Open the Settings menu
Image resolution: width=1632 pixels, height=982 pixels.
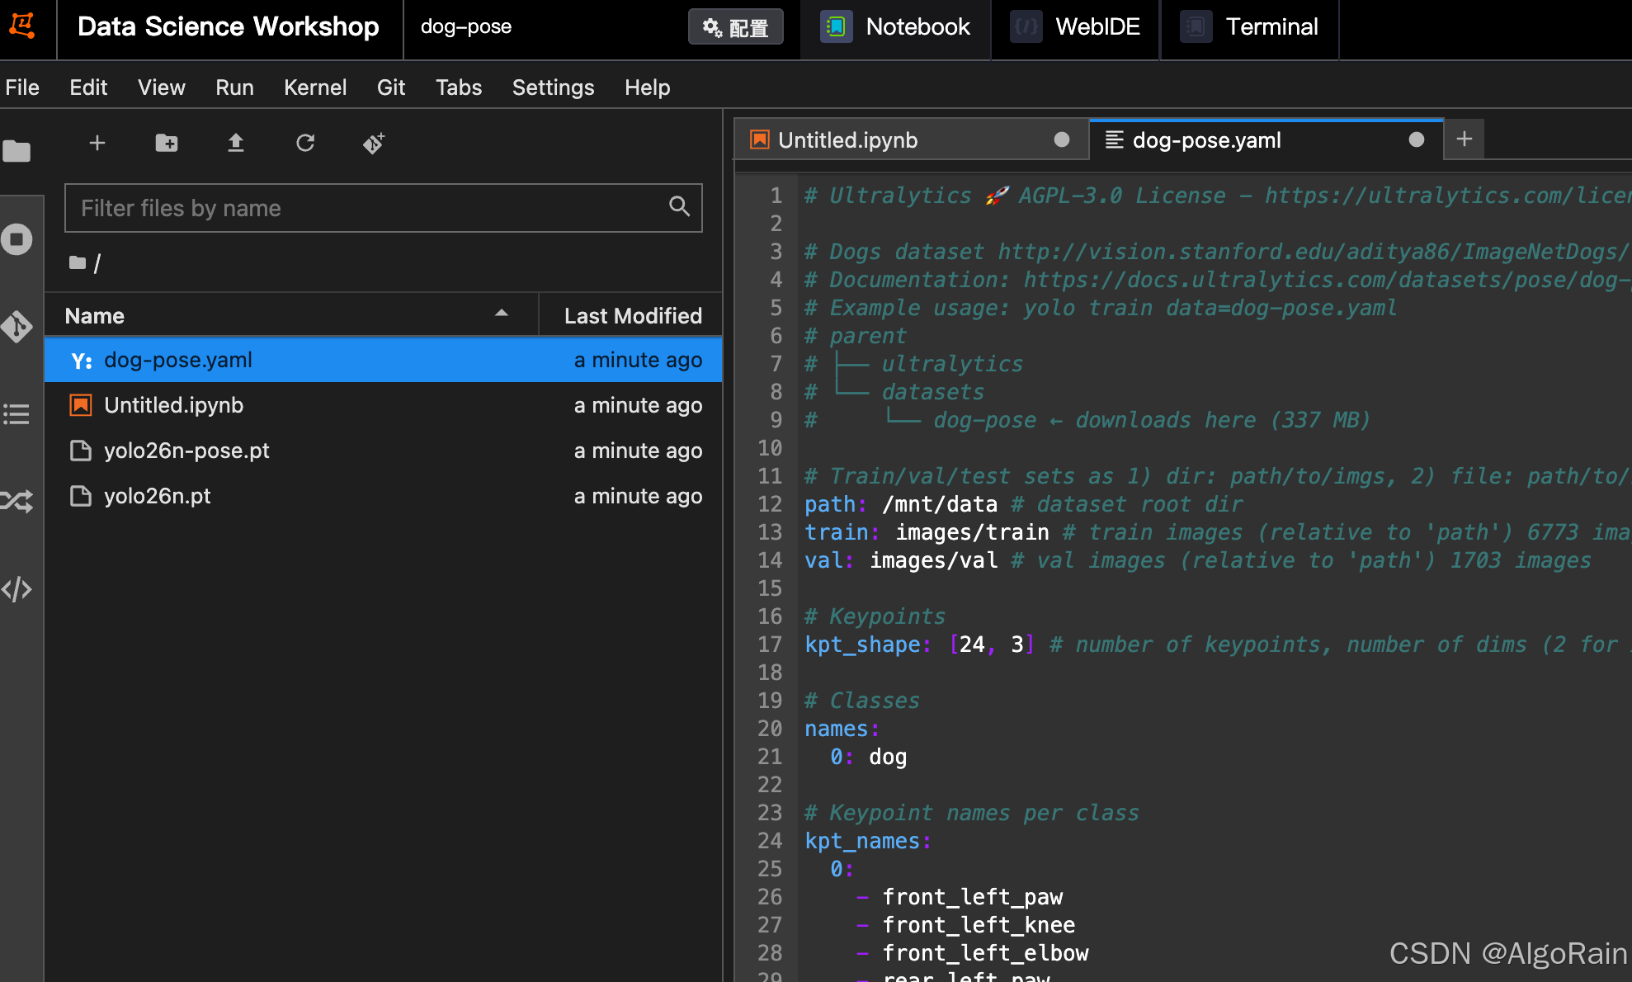(553, 87)
